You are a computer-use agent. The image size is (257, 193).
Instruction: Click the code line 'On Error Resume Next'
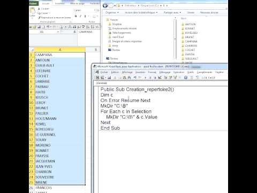pos(125,100)
